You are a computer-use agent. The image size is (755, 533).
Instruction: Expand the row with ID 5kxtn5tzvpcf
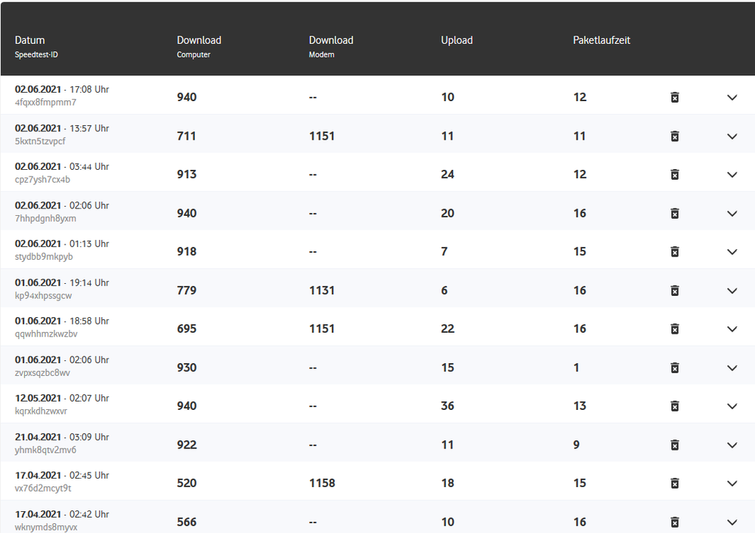click(x=732, y=137)
